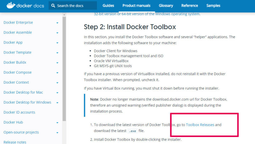Click the .exe code text
This screenshot has height=144, width=255.
coord(133,131)
